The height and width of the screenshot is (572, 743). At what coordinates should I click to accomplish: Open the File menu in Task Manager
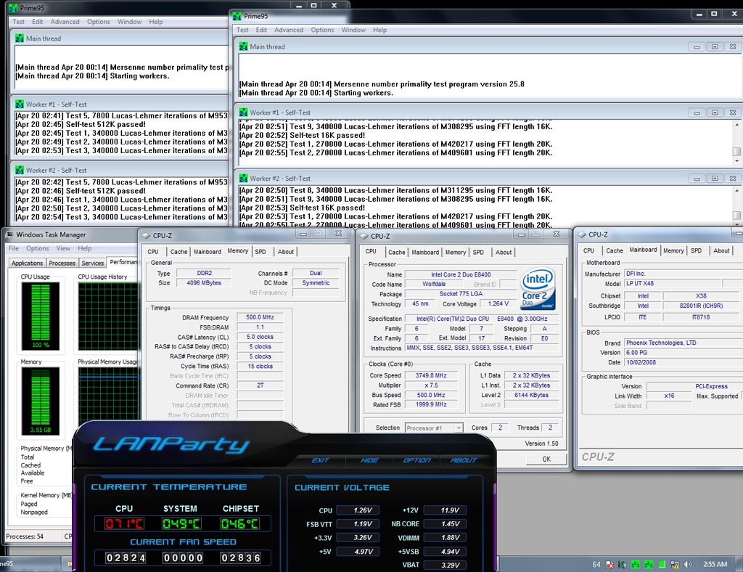point(14,248)
